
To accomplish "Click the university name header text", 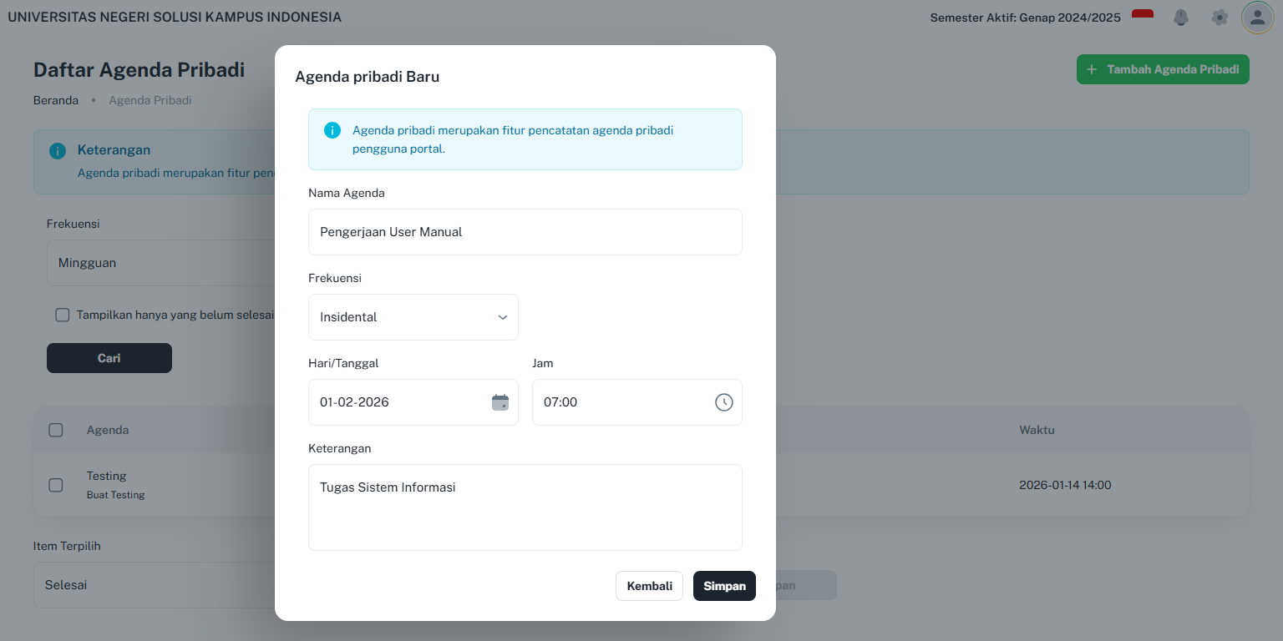I will pos(175,17).
